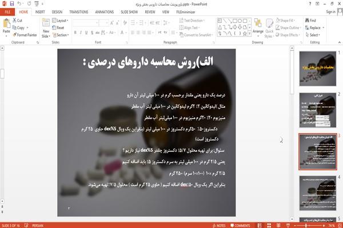Screen dimensions: 343x228
Task: Fit slide to current window
Action: pyautogui.click(x=340, y=225)
